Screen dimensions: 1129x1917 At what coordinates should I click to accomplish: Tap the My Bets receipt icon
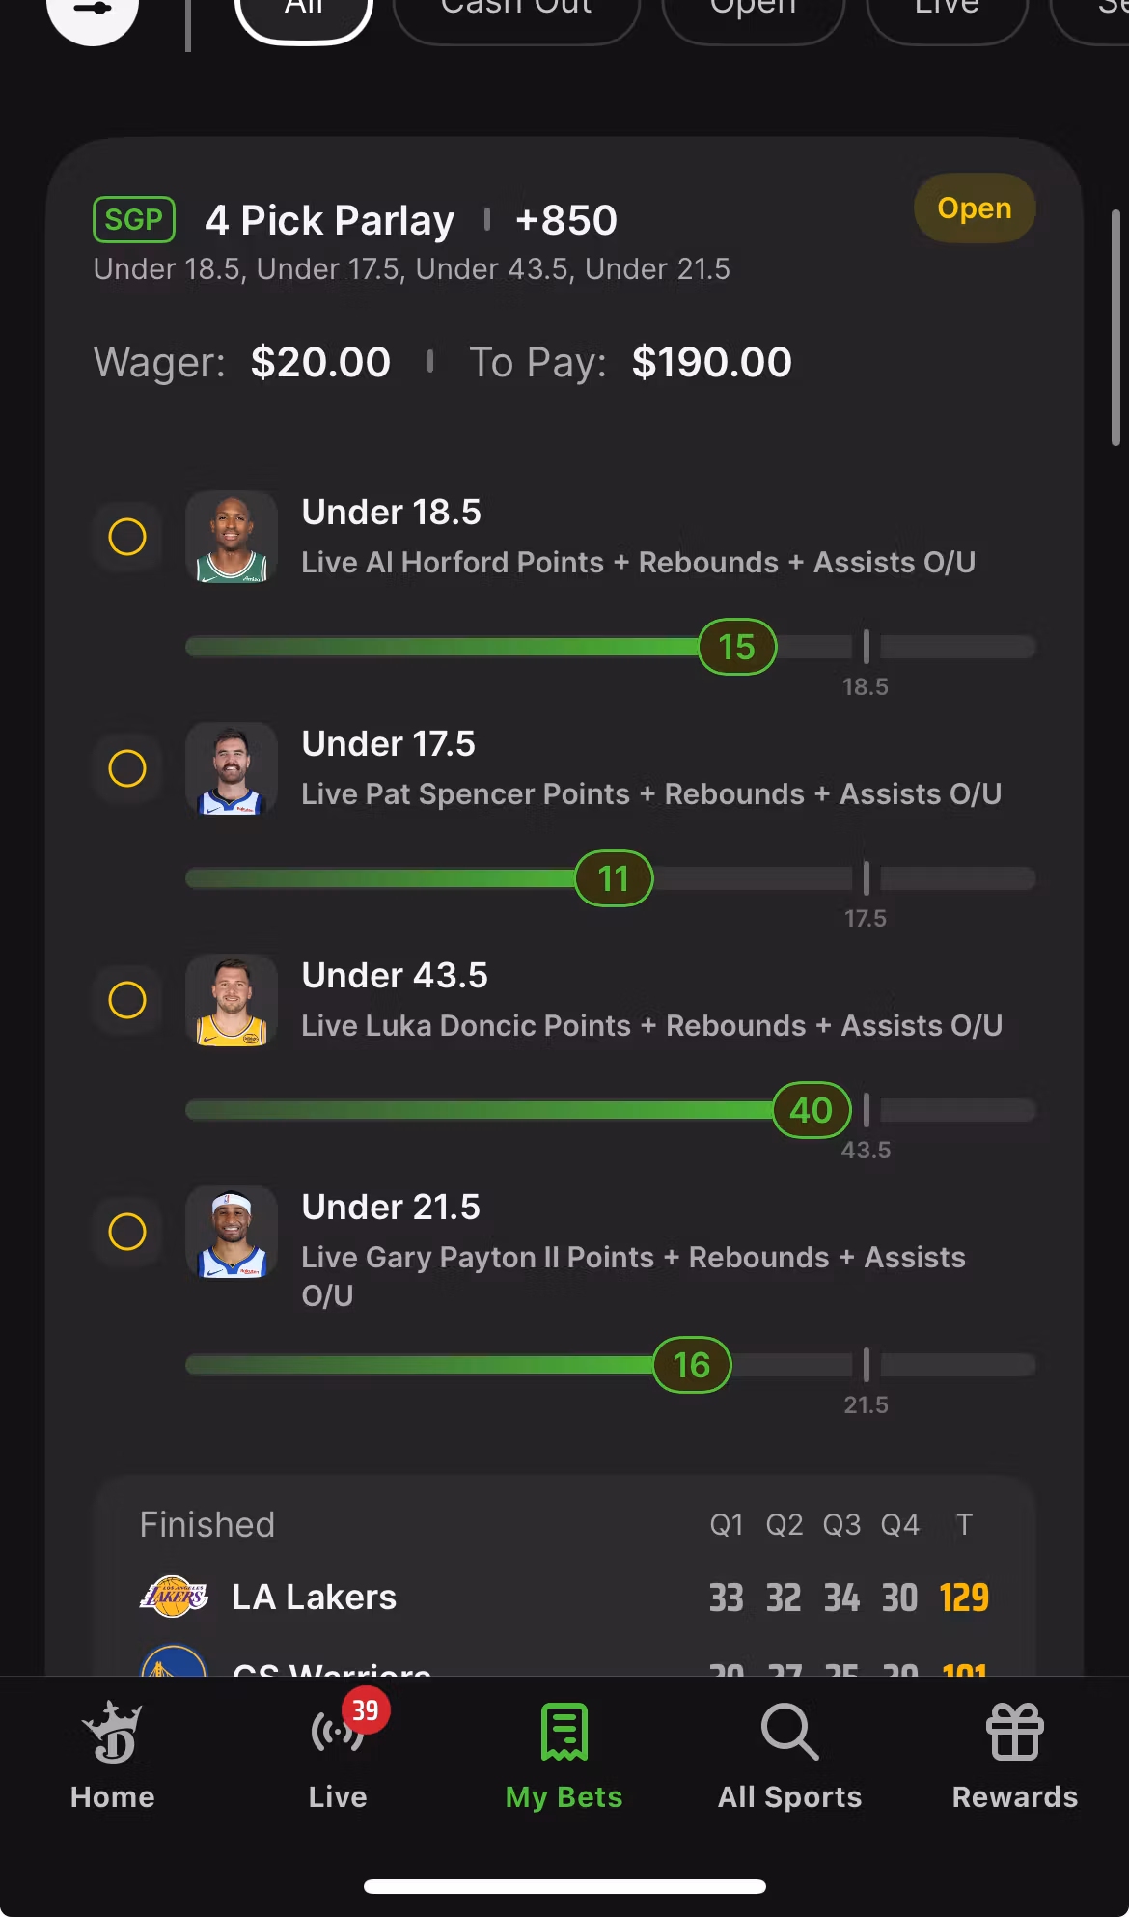pos(564,1732)
